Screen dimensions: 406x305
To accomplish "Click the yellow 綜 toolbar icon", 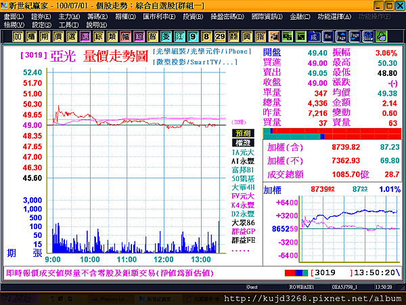I will [x=98, y=37].
